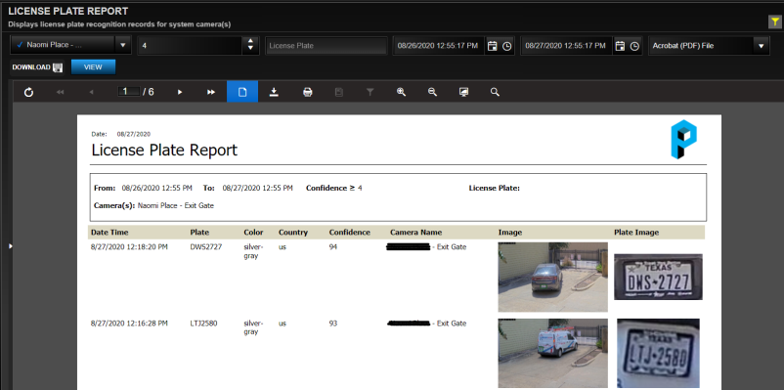
Task: Go to the first report page
Action: pyautogui.click(x=60, y=92)
